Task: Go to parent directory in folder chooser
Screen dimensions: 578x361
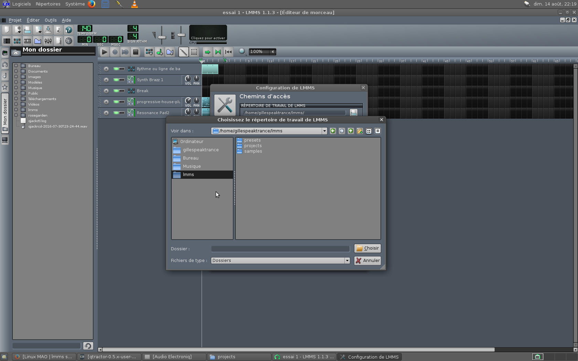Action: click(351, 131)
